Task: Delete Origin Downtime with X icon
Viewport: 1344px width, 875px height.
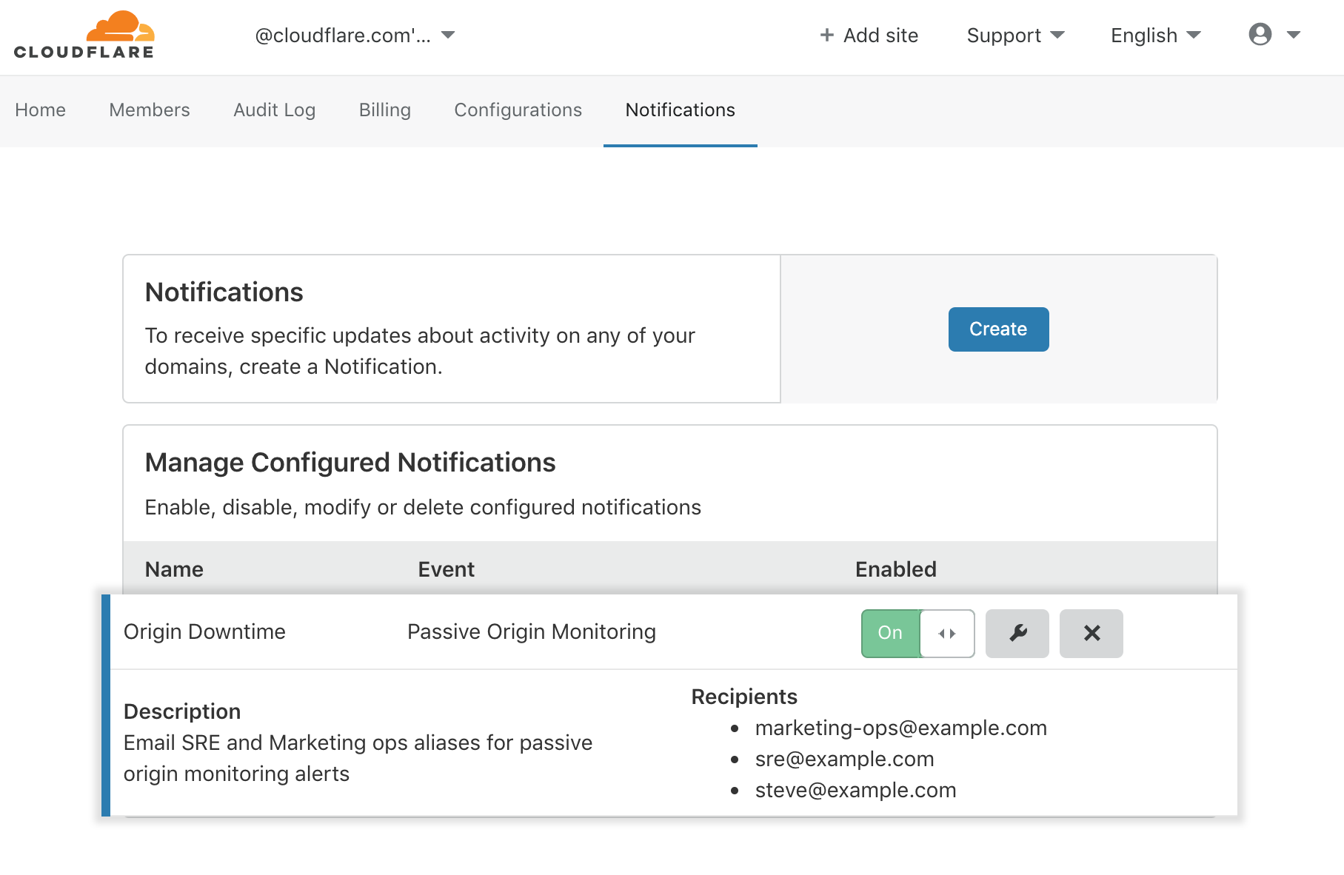Action: (1091, 634)
